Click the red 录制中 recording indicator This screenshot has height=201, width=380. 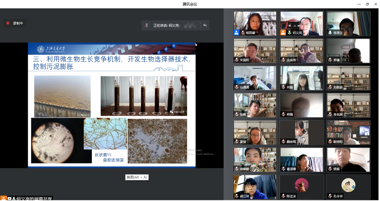click(x=15, y=23)
